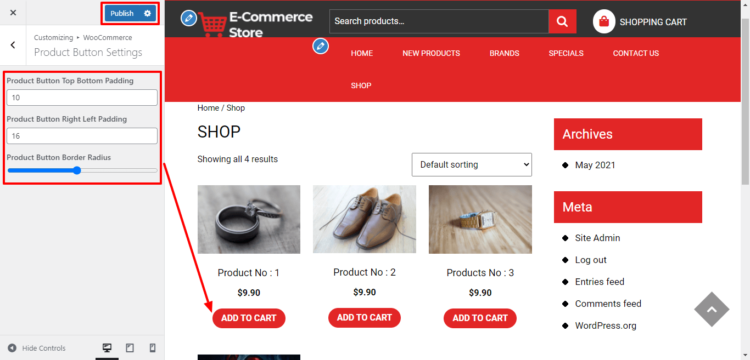Click the Publish button
Screen dimensions: 750x360
tap(122, 13)
